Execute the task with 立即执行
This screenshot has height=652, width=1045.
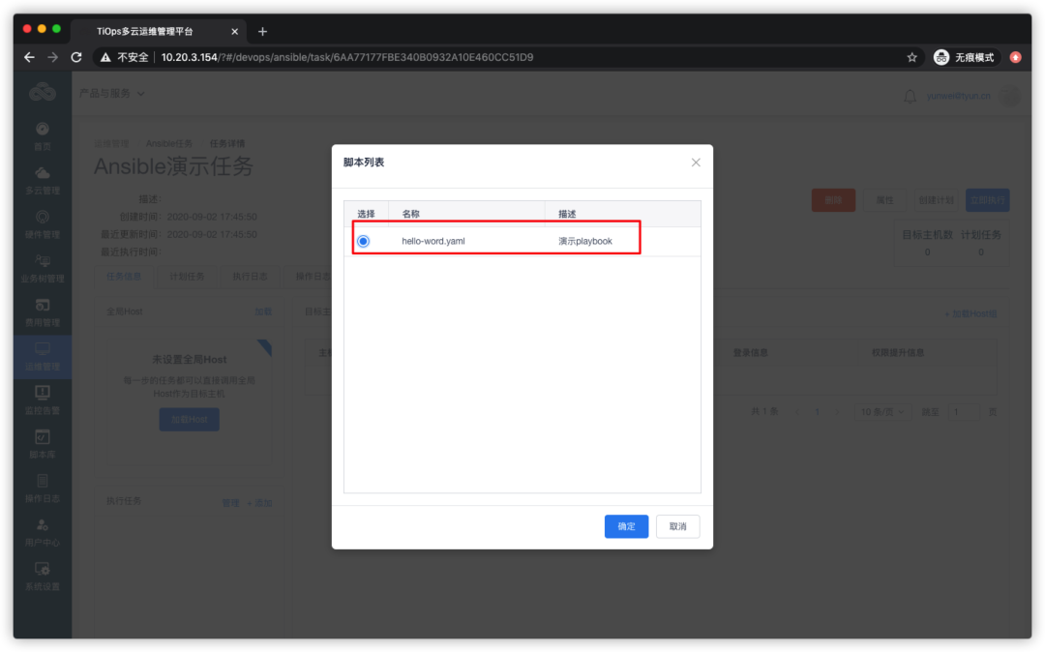[988, 200]
